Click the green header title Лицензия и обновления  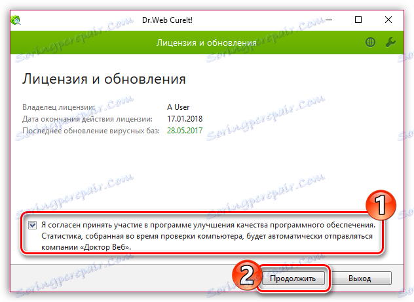click(x=206, y=42)
